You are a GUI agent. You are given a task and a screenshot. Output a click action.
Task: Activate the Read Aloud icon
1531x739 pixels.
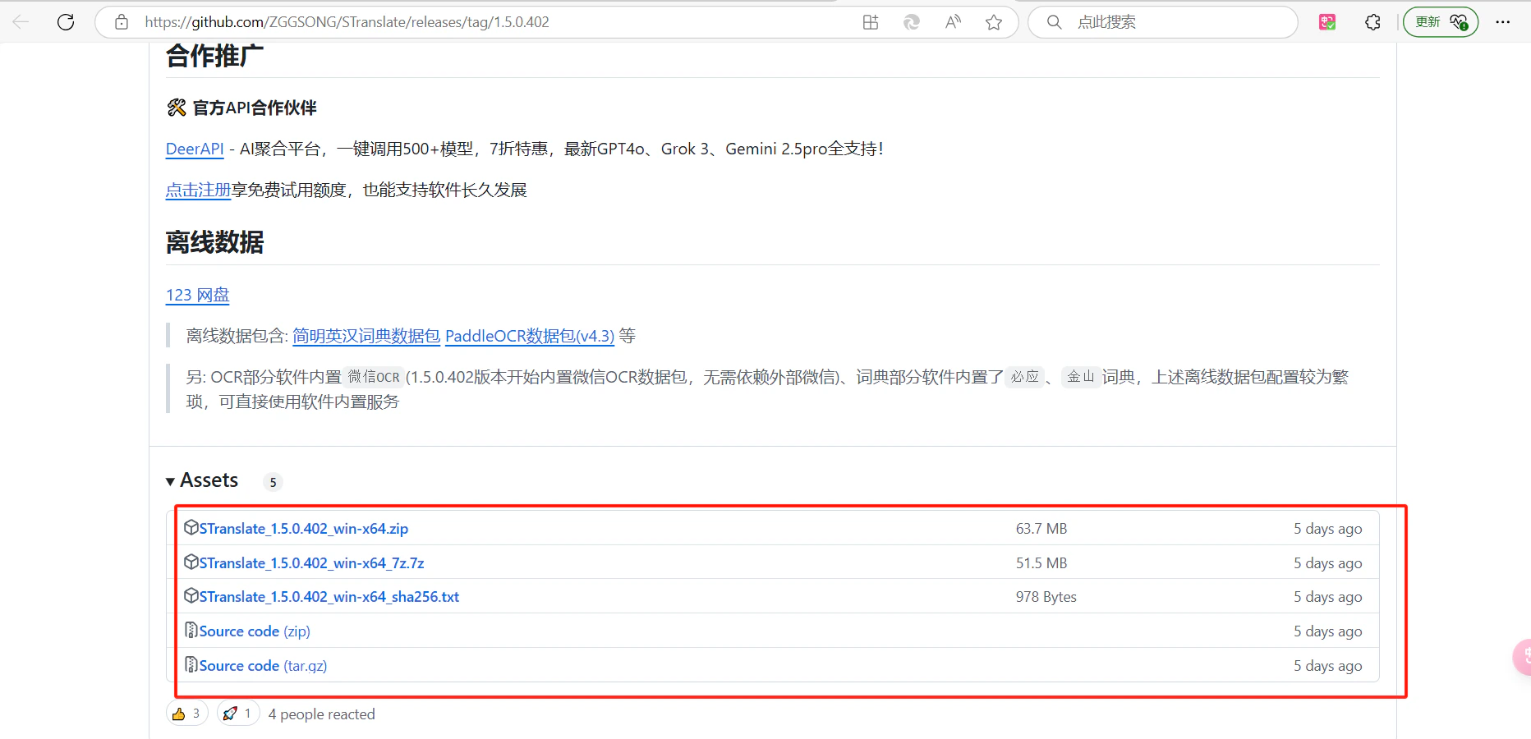(x=953, y=22)
